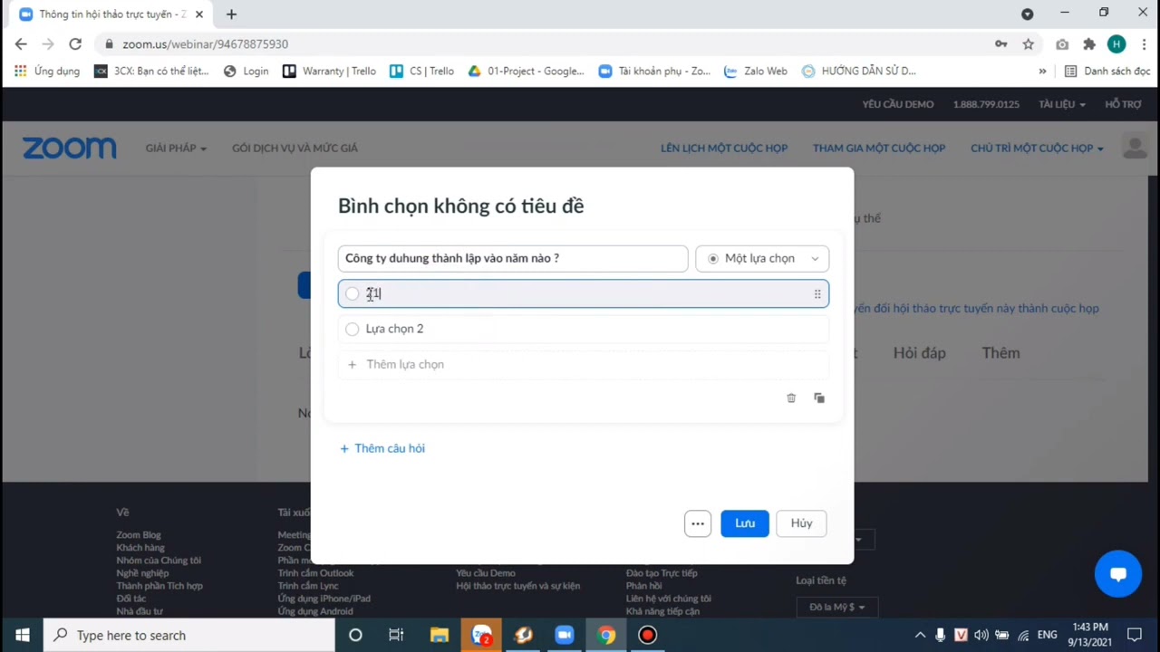The height and width of the screenshot is (652, 1160).
Task: Click the HỖ TRỢ link
Action: tap(1123, 104)
